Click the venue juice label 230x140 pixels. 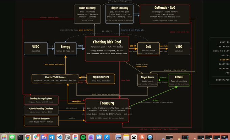[x=76, y=101]
